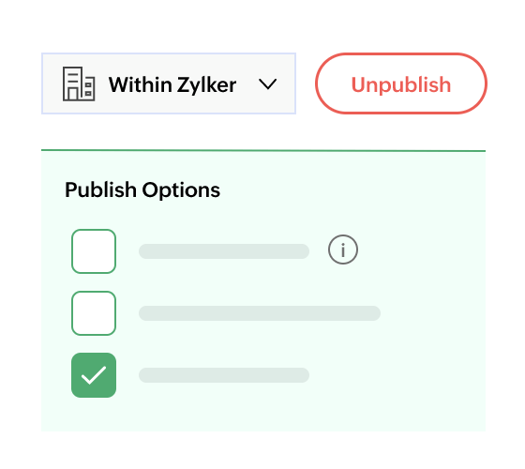The image size is (525, 469).
Task: Click the Within Zylker label text
Action: (172, 84)
